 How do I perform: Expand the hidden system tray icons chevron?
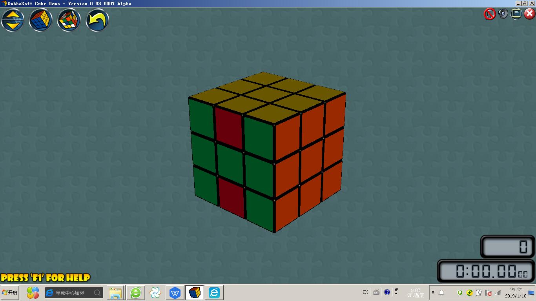click(x=433, y=293)
